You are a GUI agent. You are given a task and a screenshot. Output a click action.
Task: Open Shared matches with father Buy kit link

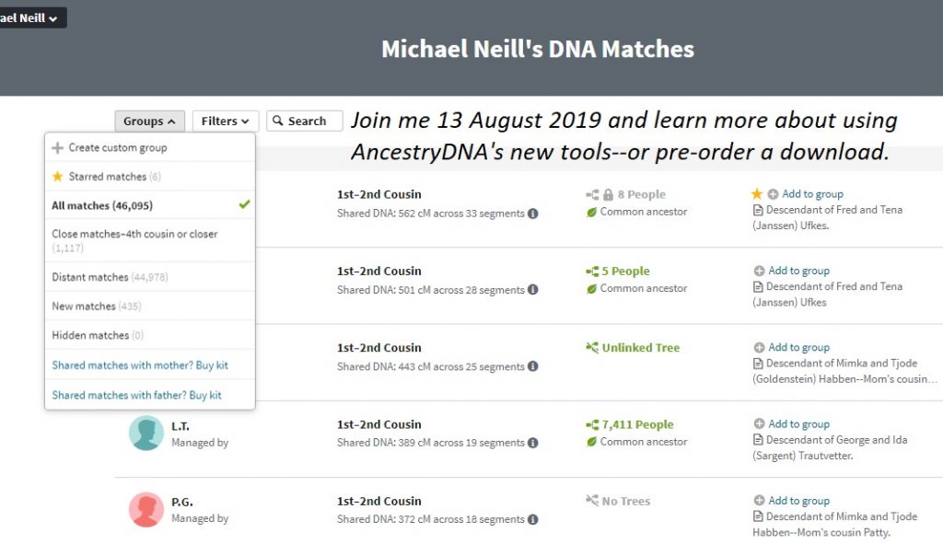coord(136,395)
